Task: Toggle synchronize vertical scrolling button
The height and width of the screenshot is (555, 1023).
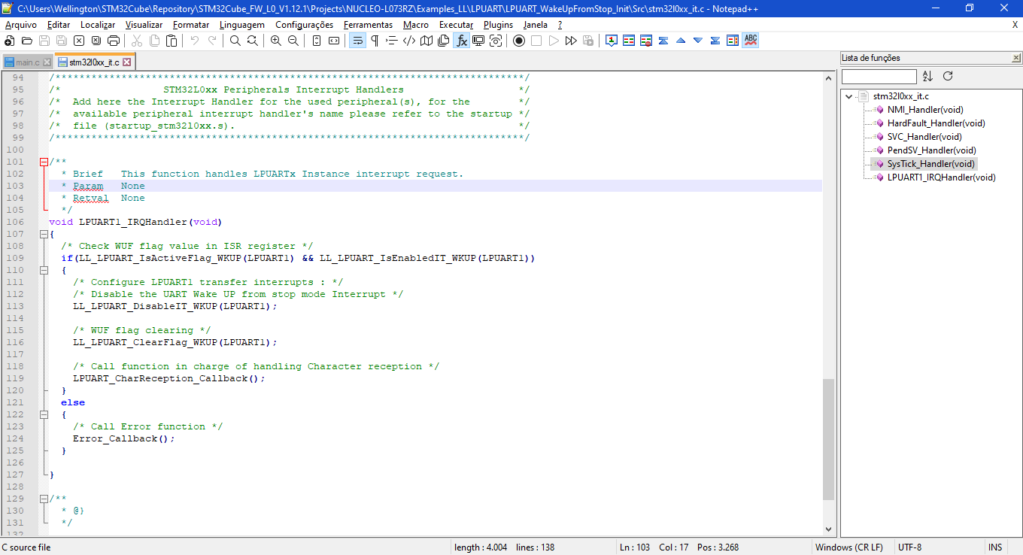Action: point(317,41)
